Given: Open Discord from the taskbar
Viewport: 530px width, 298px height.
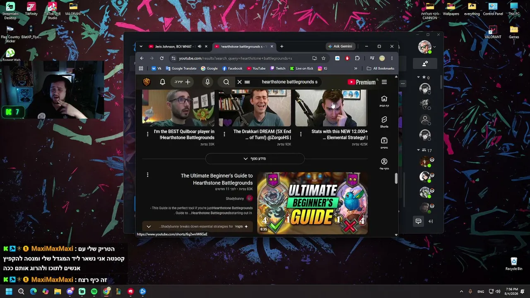Looking at the screenshot, I should click(70, 291).
